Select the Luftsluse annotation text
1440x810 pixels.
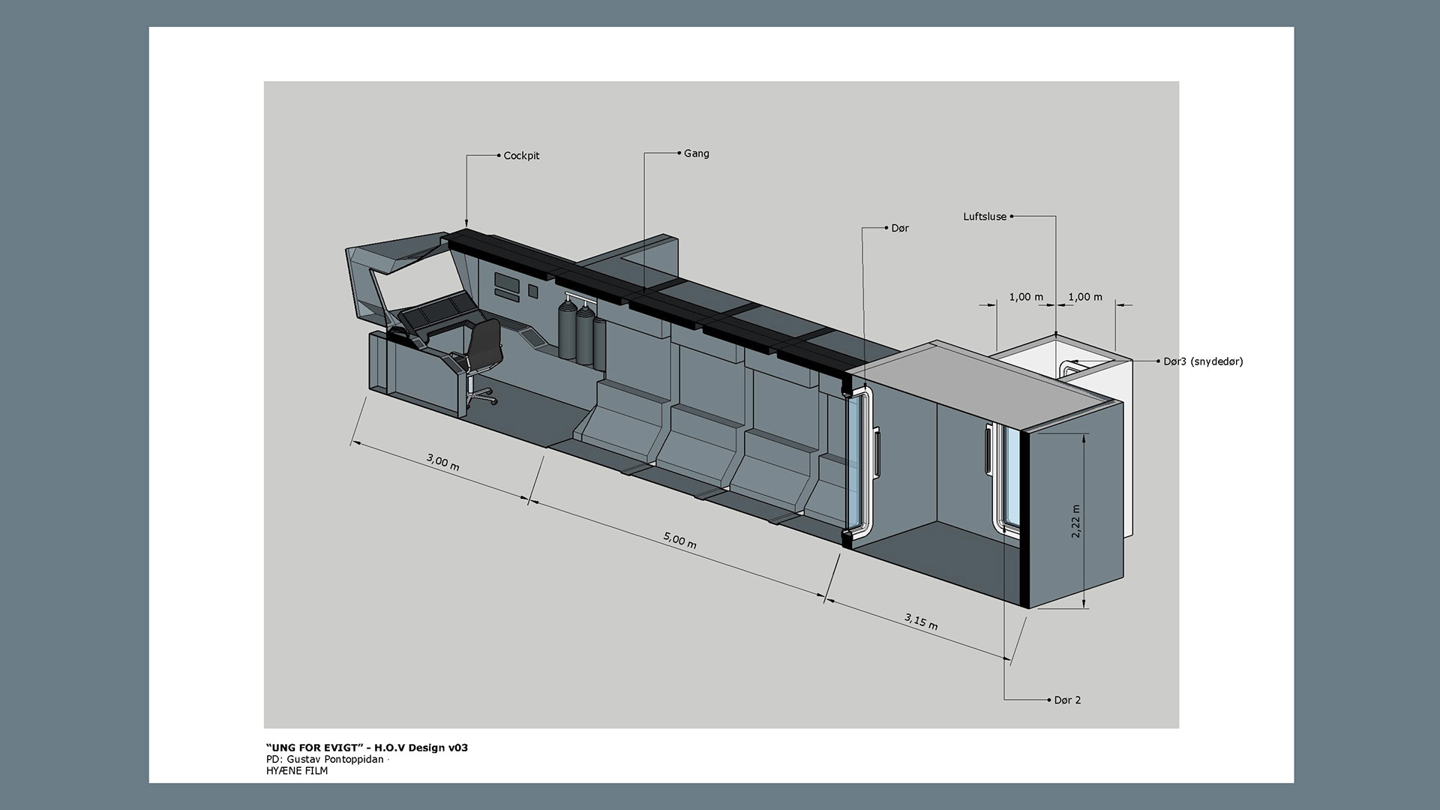985,217
